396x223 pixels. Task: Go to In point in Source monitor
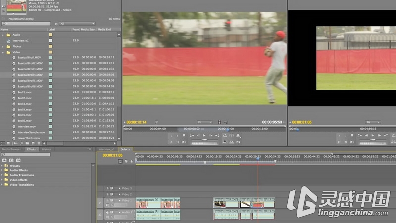[171, 142]
